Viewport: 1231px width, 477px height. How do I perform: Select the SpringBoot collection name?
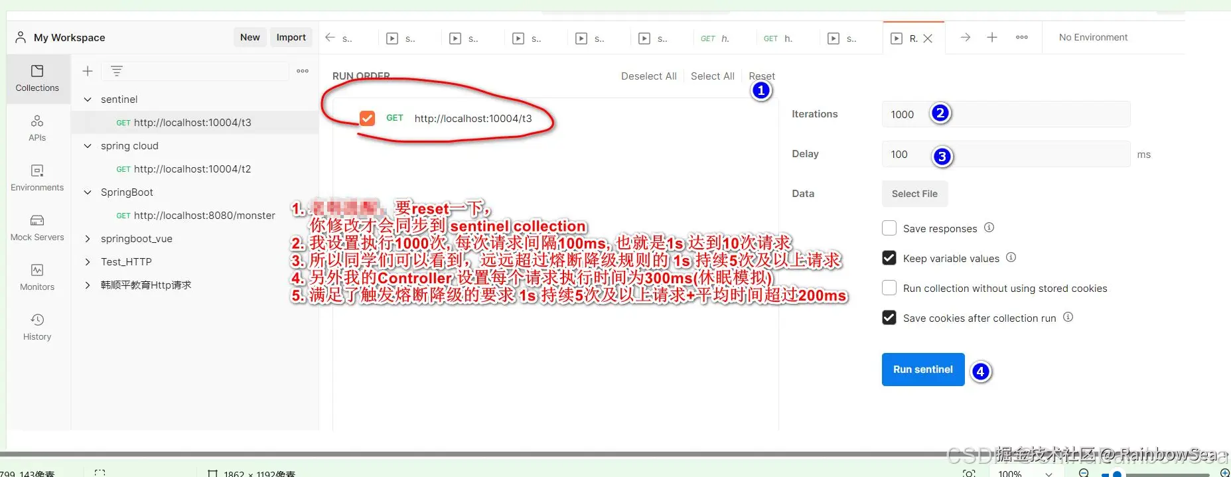(x=127, y=192)
